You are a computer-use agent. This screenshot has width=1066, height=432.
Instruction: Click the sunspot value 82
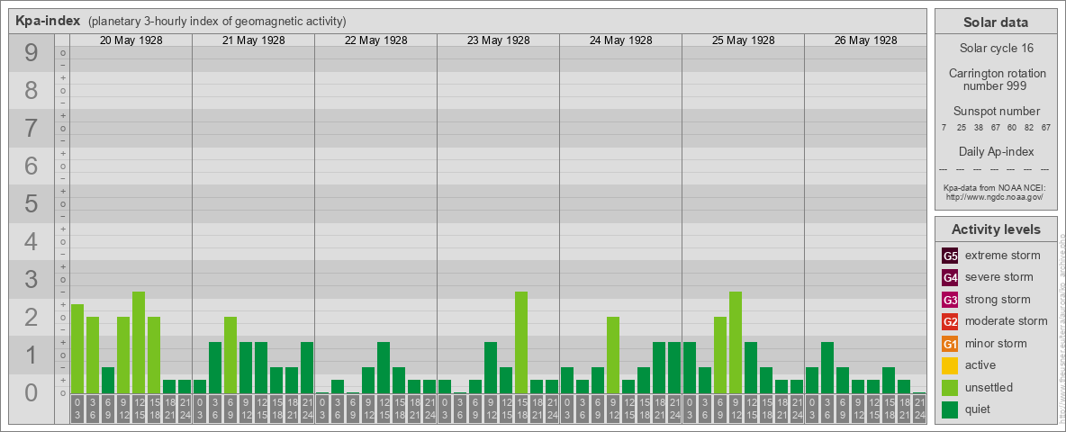(1028, 128)
